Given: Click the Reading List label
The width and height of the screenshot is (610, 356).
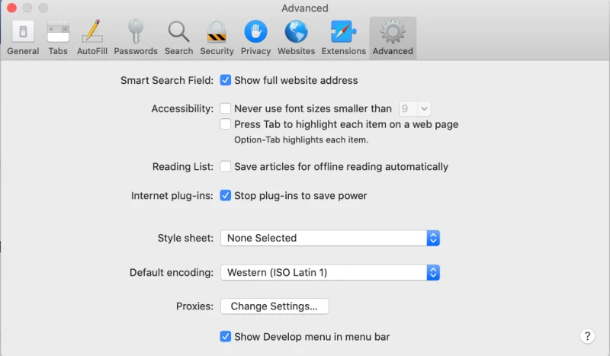Looking at the screenshot, I should (x=183, y=166).
